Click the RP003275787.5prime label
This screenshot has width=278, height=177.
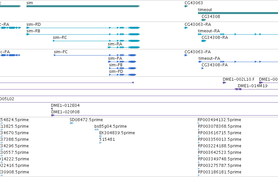(220, 166)
